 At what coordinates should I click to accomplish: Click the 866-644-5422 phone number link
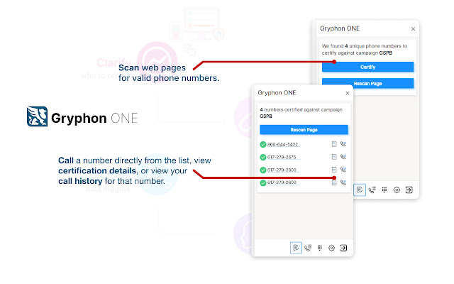pyautogui.click(x=282, y=144)
